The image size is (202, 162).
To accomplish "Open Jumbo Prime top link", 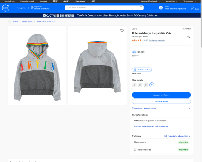I will (9, 1).
